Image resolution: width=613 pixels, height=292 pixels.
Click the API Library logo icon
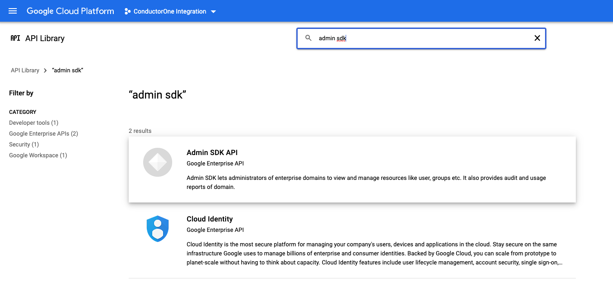[15, 38]
